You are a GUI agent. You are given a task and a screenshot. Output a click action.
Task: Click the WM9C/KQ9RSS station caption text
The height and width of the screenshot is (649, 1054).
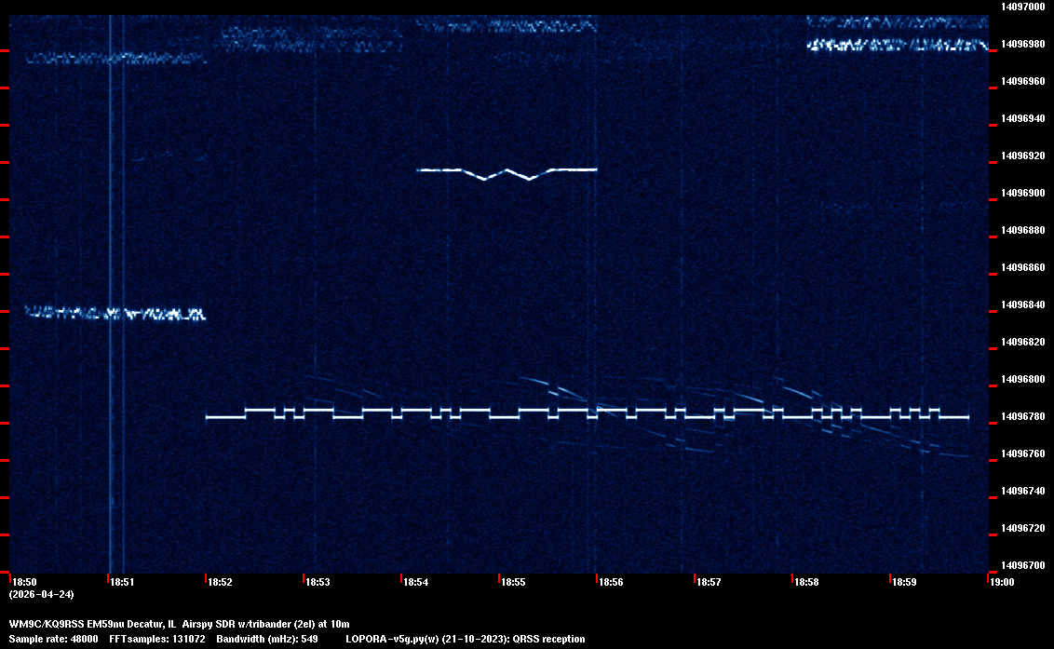point(179,623)
